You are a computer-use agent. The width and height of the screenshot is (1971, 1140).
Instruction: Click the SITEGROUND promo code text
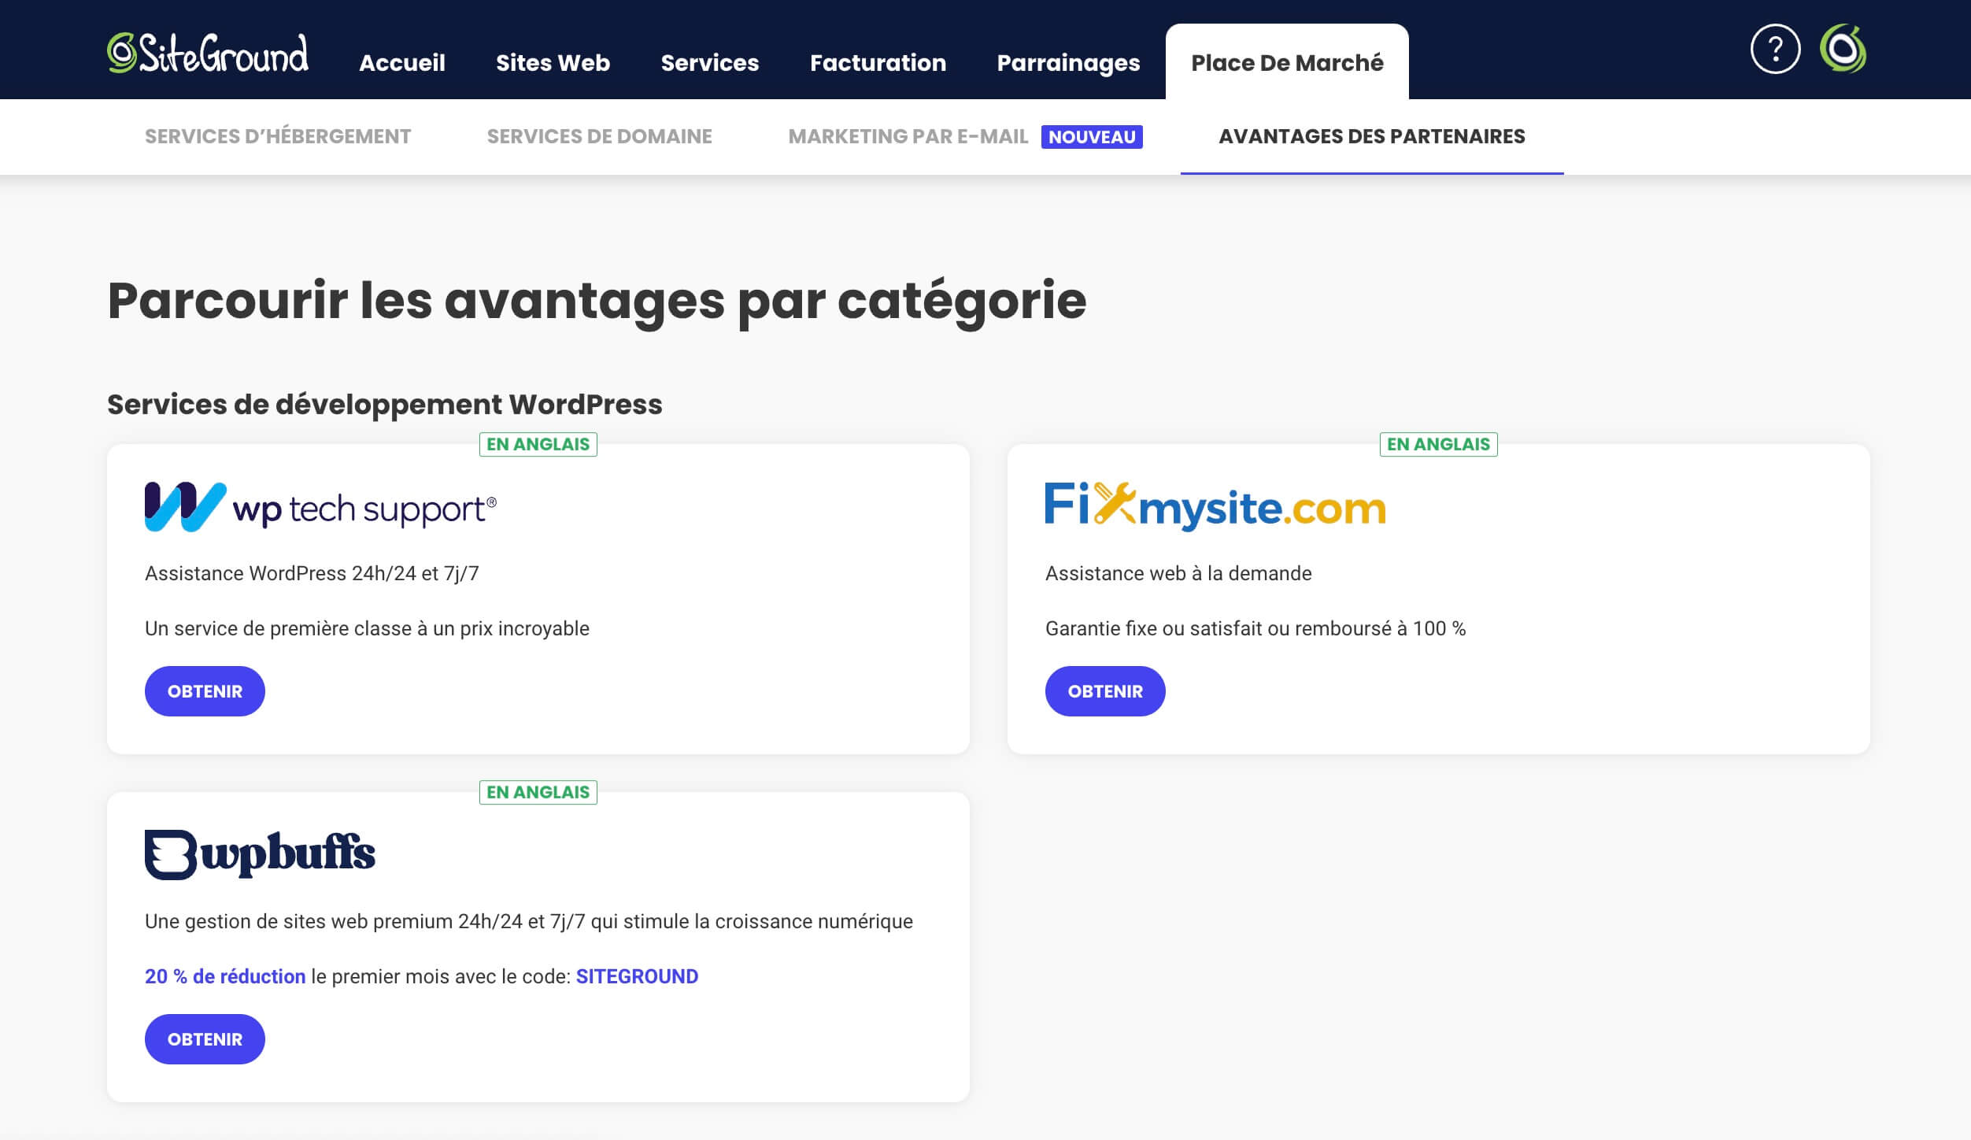pos(637,976)
